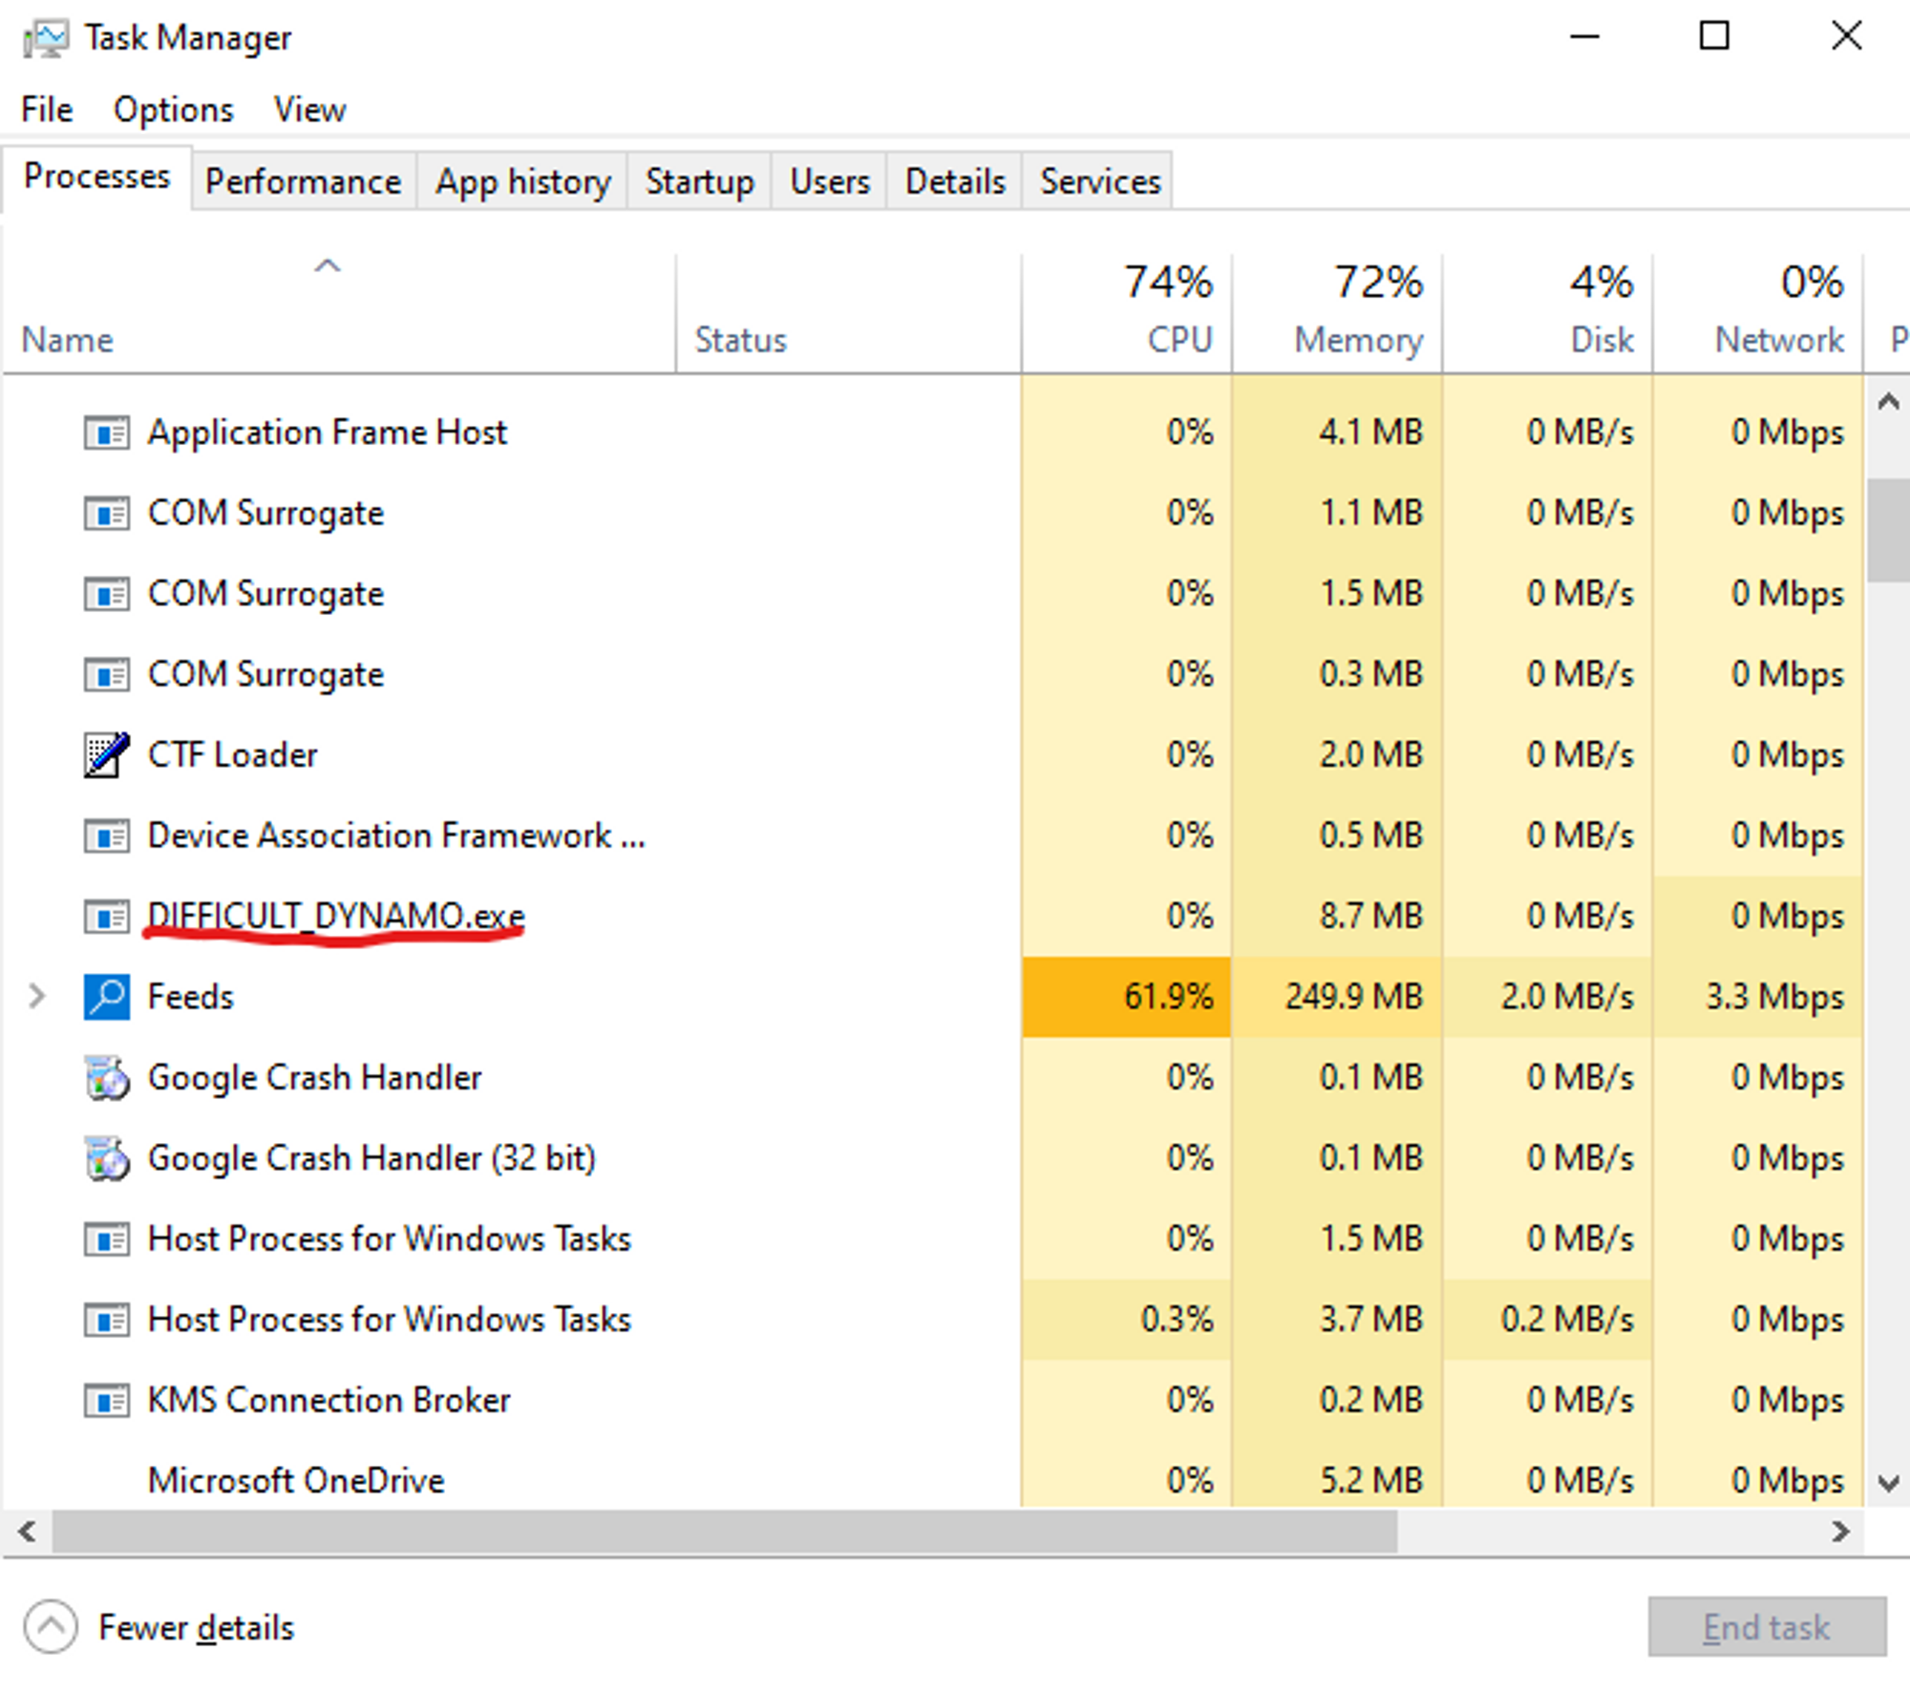Collapse view with Fewer details chevron
Viewport: 1910px width, 1694px height.
(x=50, y=1626)
